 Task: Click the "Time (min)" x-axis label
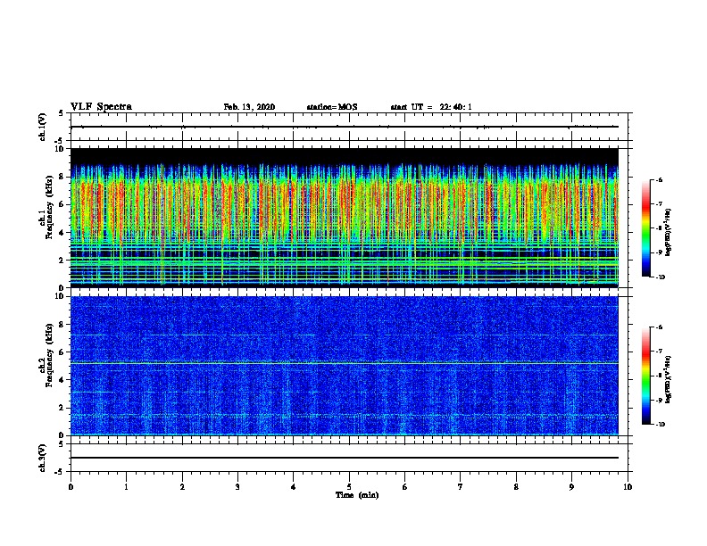pos(357,495)
